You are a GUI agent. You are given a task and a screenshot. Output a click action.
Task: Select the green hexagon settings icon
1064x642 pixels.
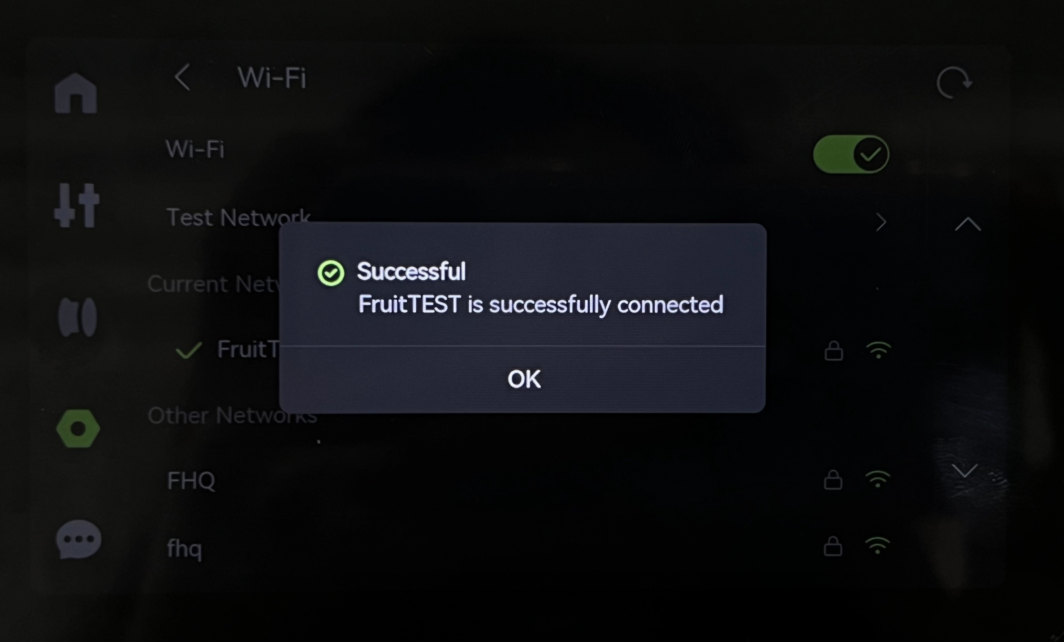pos(78,429)
